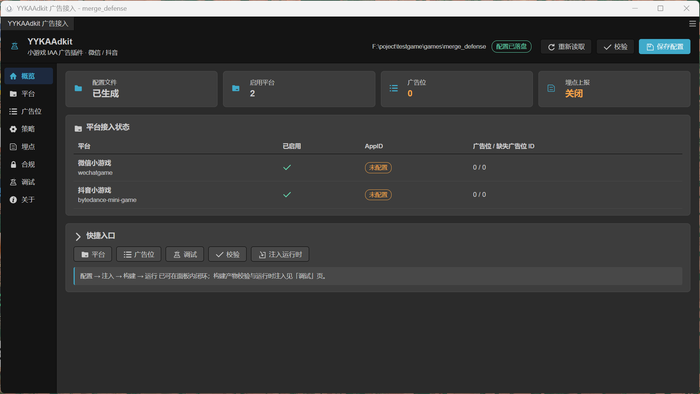Show the 关于 about page
This screenshot has height=394, width=700.
[x=29, y=200]
